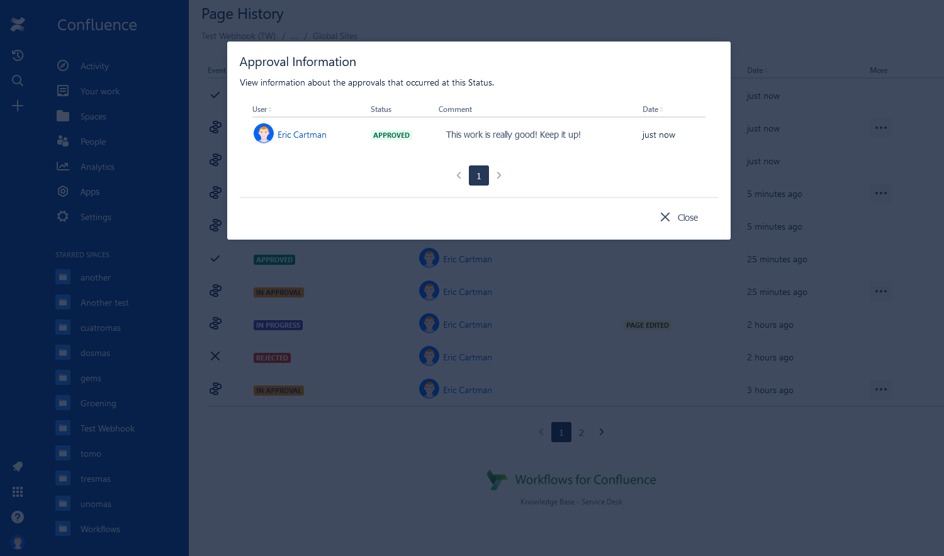The image size is (944, 556).
Task: Open Eric Cartman's profile link in dialog
Action: point(302,135)
